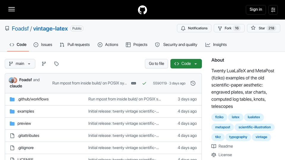This screenshot has width=285, height=160.
Task: Open the Insights tab
Action: coord(216,45)
